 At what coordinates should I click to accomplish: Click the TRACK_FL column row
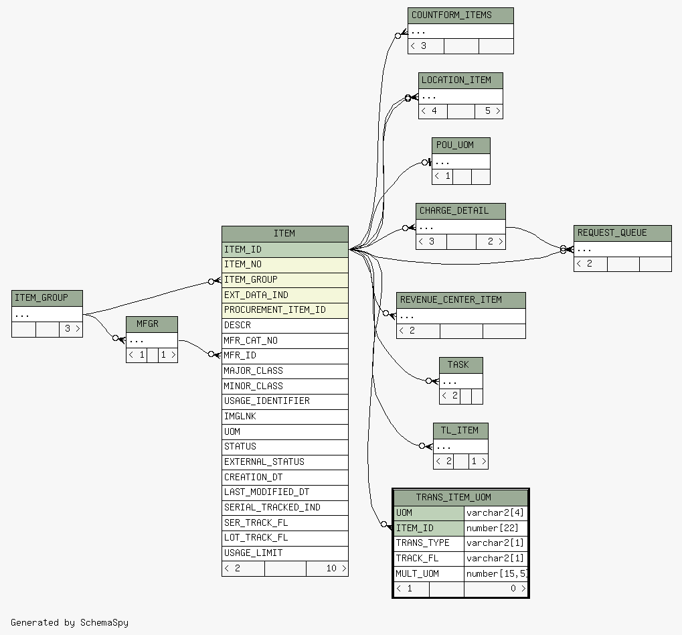429,559
